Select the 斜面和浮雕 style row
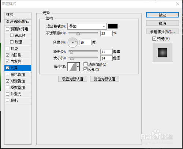The height and width of the screenshot is (149, 183). (x=18, y=29)
